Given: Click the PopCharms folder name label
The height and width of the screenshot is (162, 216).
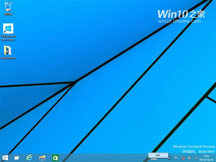Looking at the screenshot, I should click(8, 58).
